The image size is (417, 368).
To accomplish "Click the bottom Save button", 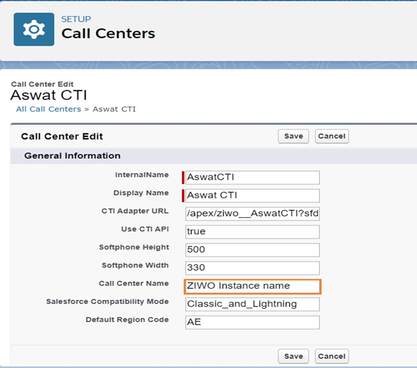I will [293, 356].
